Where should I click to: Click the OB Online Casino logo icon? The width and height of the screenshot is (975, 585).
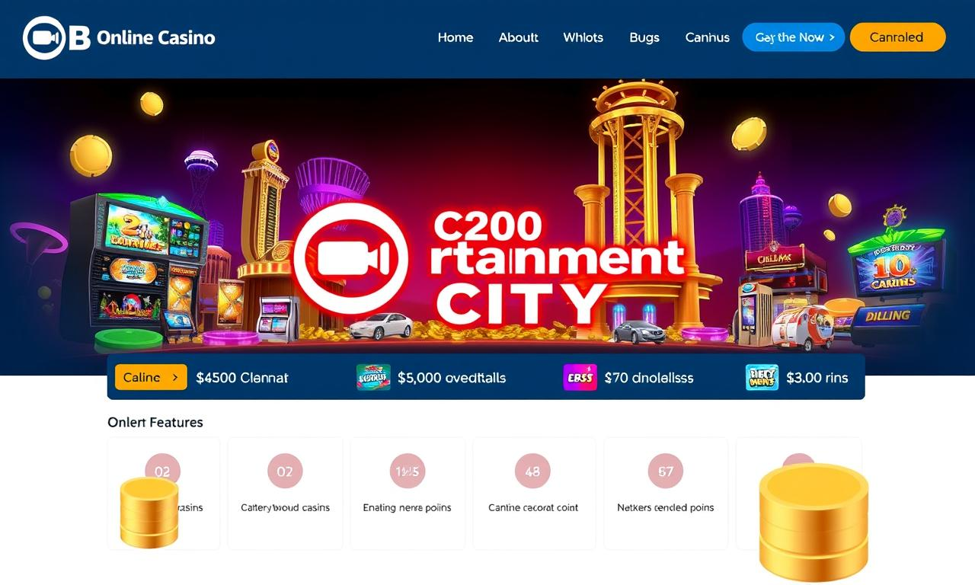(46, 37)
